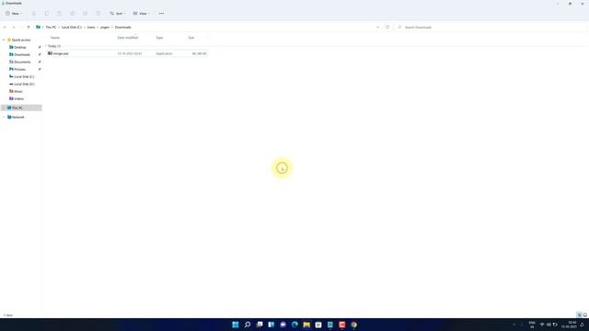Open the notification bell in tray
Screen dimensions: 589x331
(x=583, y=325)
